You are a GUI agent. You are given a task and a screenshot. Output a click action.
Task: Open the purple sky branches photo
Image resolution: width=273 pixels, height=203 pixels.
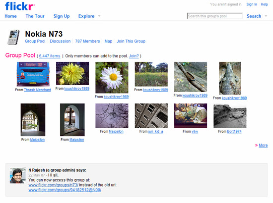[x=112, y=116]
